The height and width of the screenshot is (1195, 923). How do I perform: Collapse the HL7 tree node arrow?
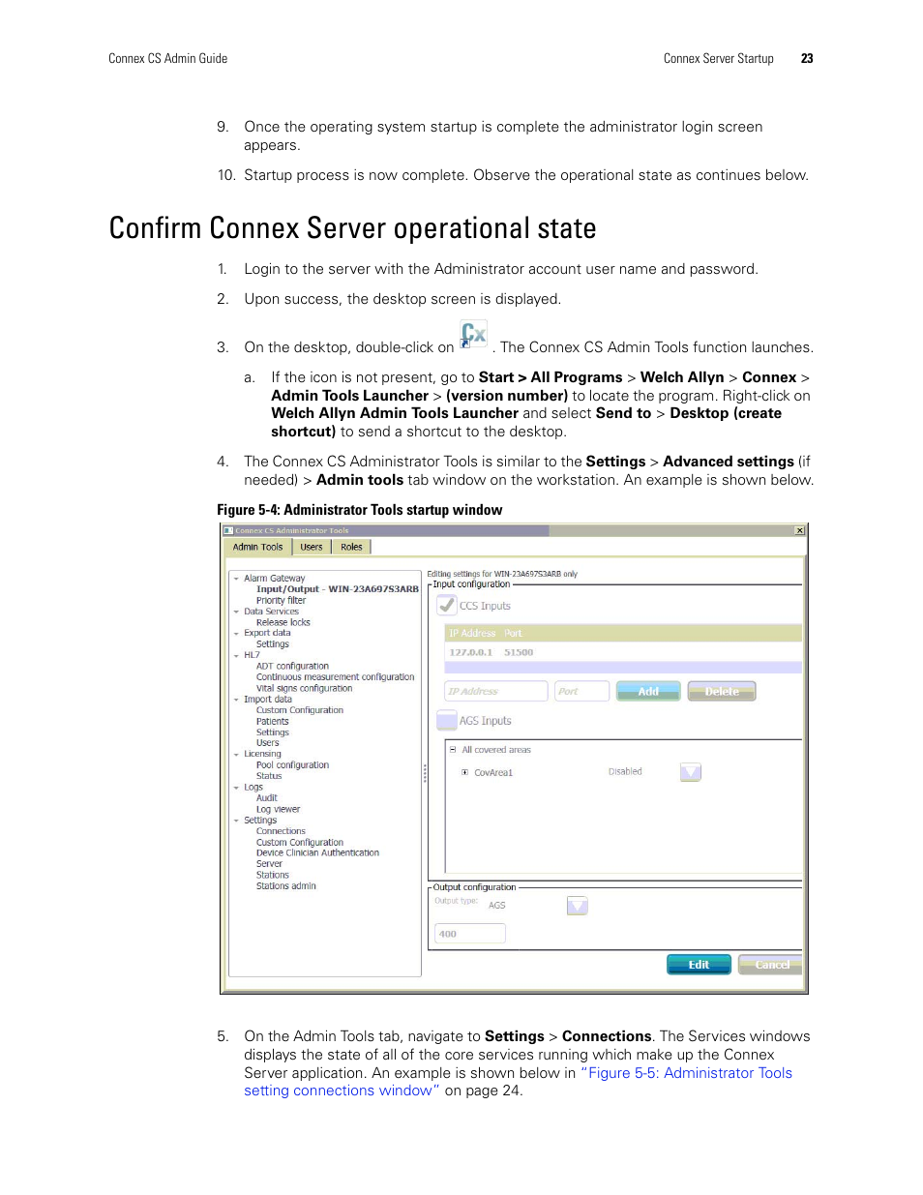[x=235, y=655]
